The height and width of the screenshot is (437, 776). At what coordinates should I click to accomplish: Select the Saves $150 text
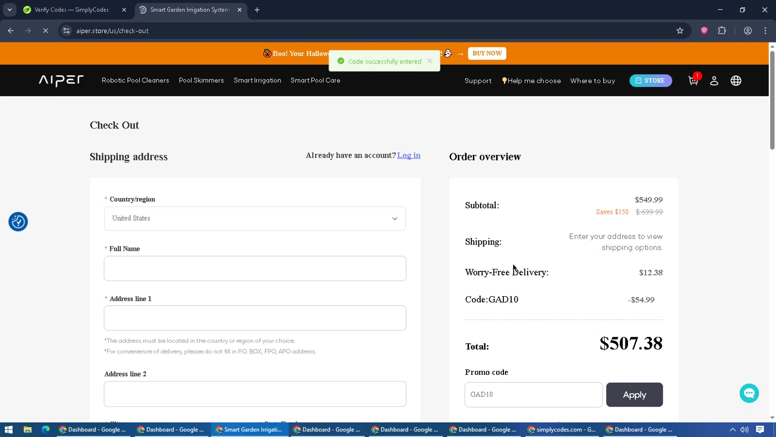coord(612,212)
